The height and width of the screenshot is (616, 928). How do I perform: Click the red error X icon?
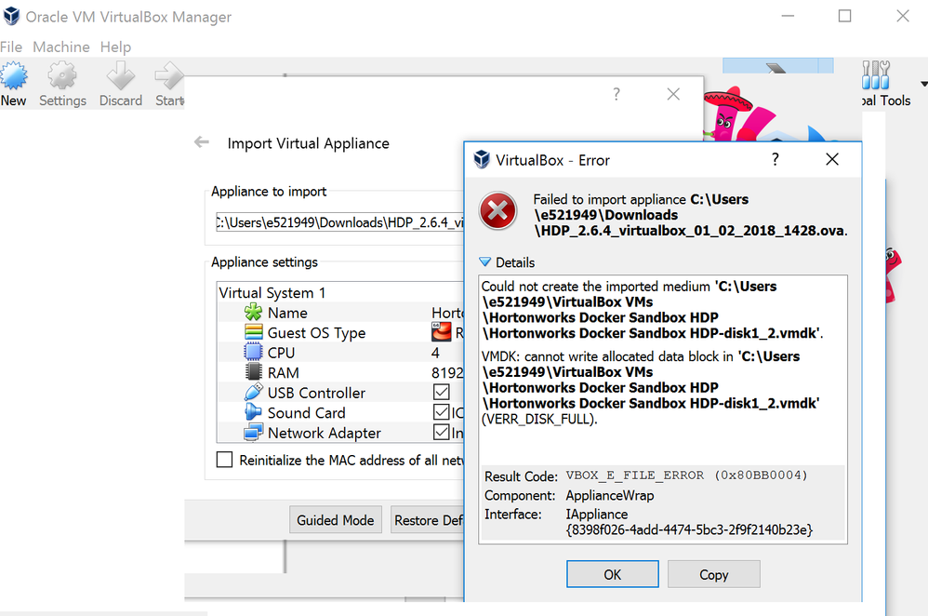click(x=497, y=211)
